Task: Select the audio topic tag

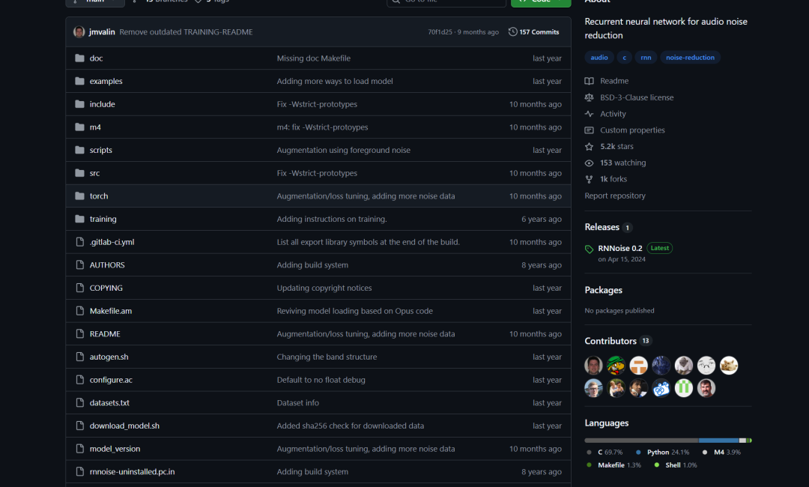Action: (599, 57)
